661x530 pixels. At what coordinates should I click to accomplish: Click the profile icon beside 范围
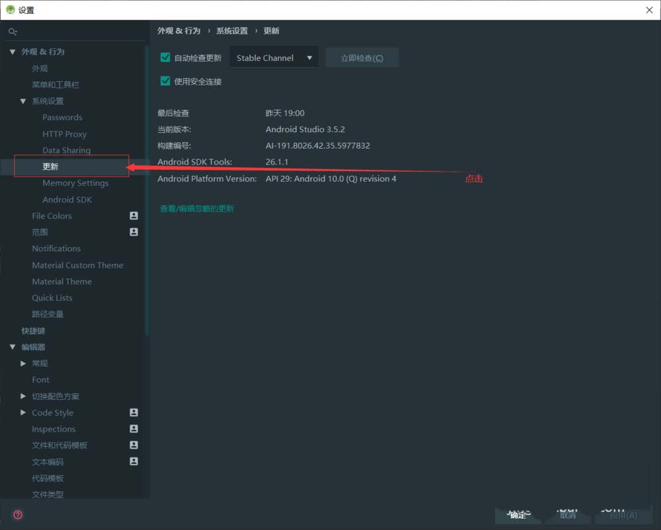click(x=134, y=232)
